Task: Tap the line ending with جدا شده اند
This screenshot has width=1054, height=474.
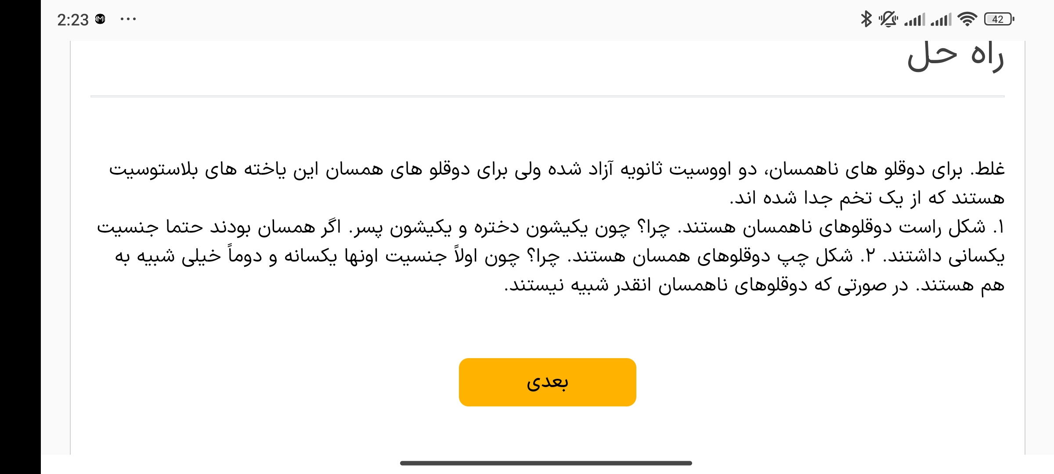Action: [867, 198]
